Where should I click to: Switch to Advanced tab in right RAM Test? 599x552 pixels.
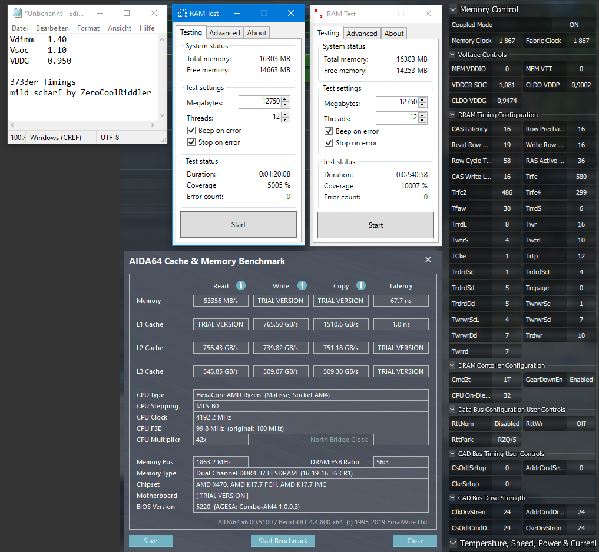[x=362, y=33]
